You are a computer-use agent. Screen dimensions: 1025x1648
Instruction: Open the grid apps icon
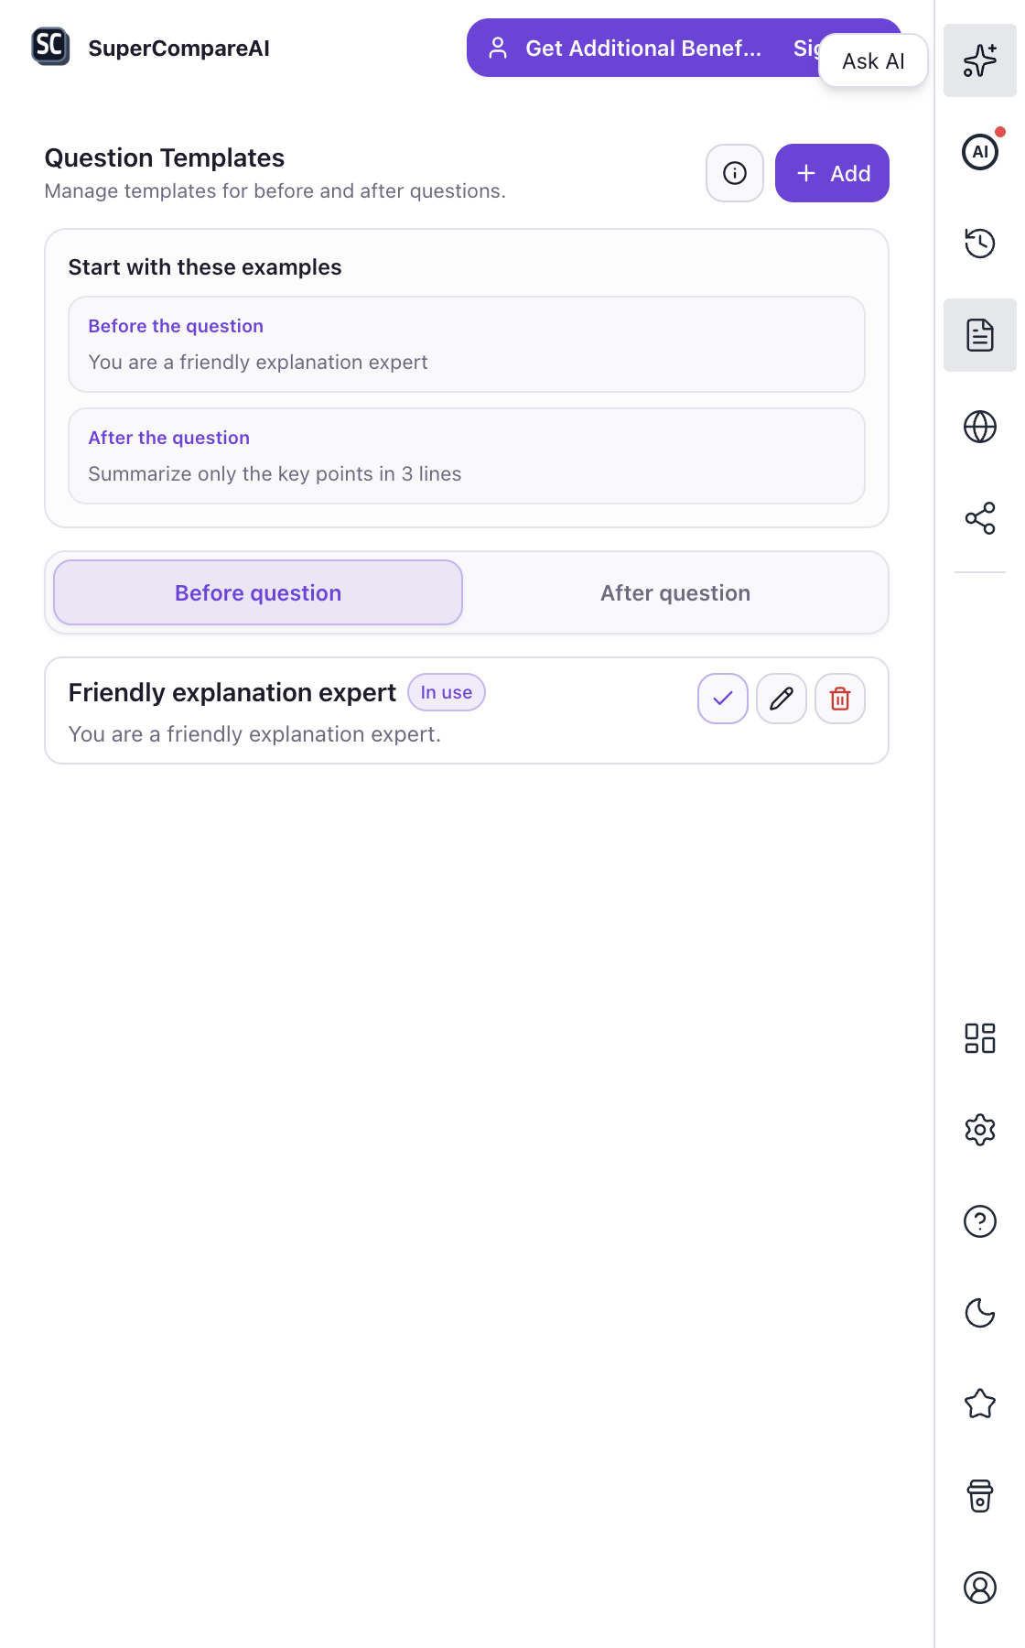[979, 1038]
